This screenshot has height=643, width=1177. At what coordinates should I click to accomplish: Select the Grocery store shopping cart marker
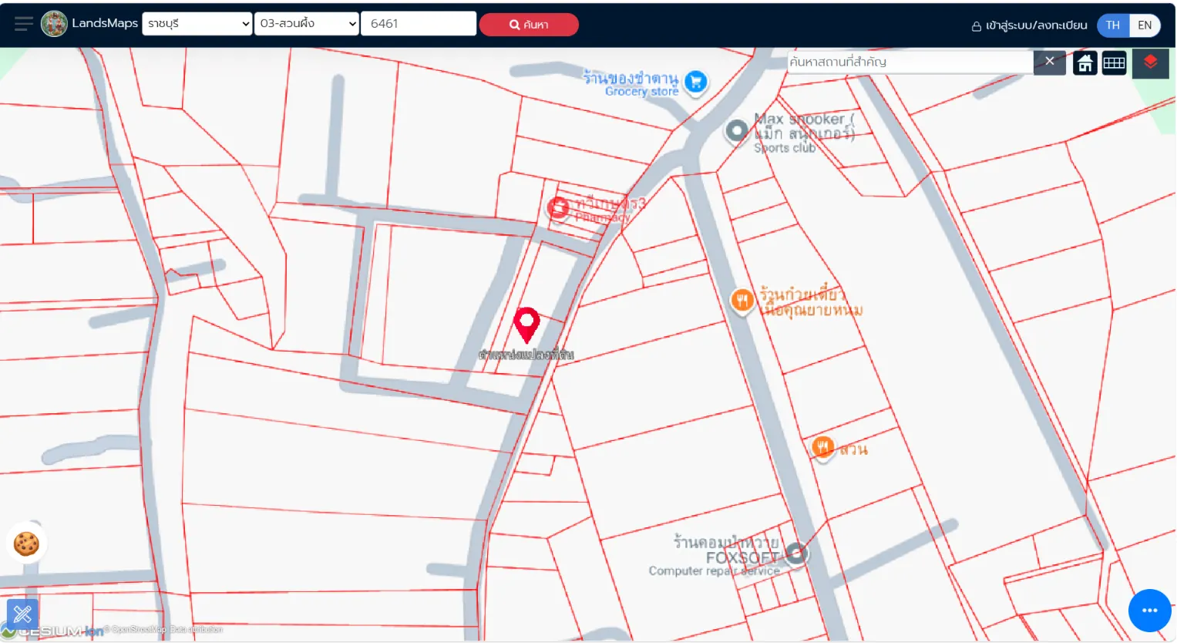point(695,81)
